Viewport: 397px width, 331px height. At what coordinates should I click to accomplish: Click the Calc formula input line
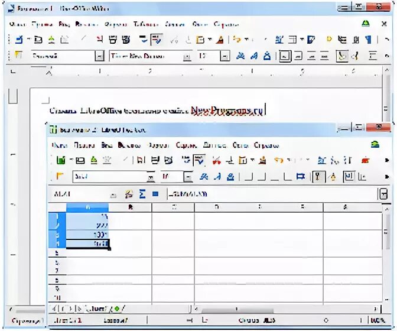coord(272,194)
